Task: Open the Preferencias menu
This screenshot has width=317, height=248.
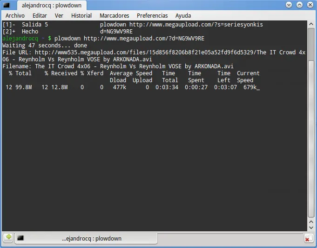Action: click(152, 15)
